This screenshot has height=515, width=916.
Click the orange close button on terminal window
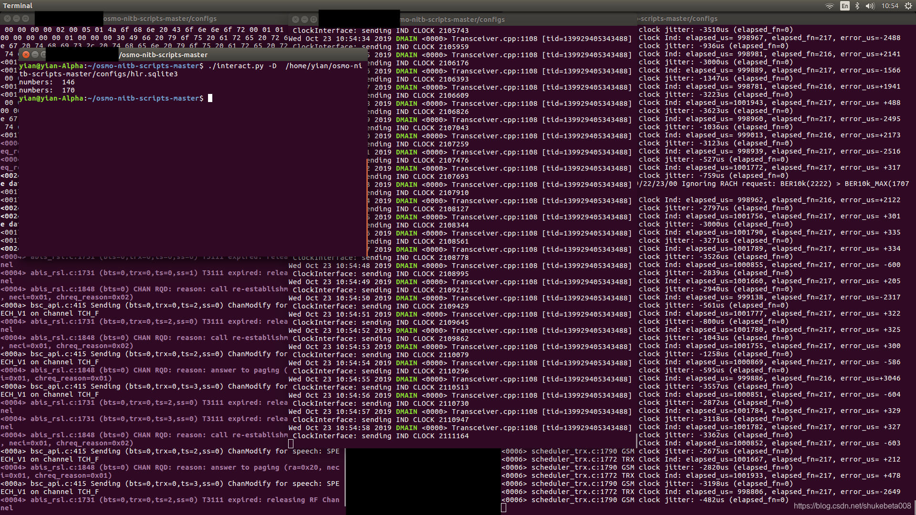pyautogui.click(x=26, y=55)
